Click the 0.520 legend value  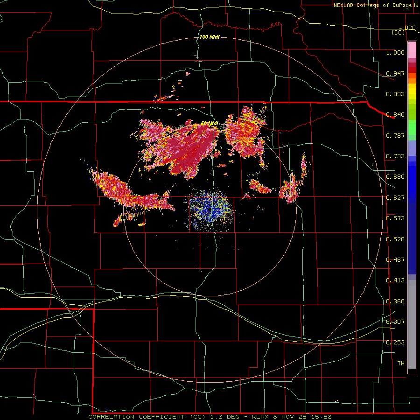coord(395,239)
